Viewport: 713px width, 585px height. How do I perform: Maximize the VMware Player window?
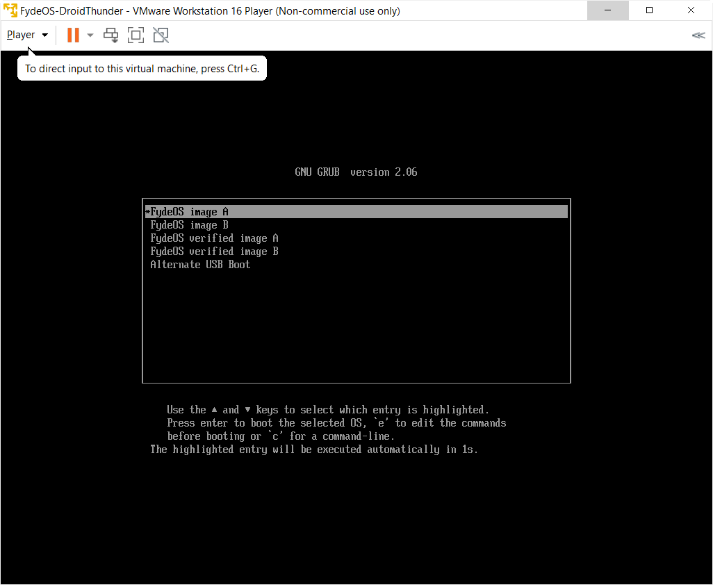(649, 10)
